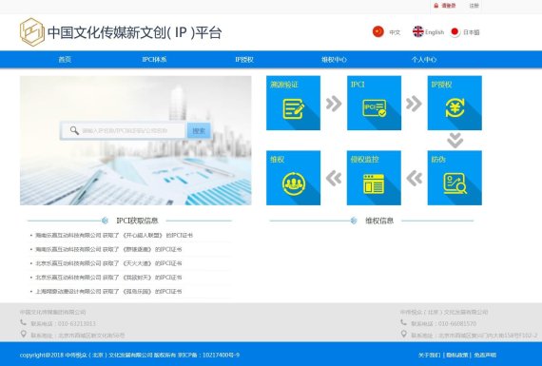
Task: Open the 溯源验证 tile
Action: pos(293,103)
